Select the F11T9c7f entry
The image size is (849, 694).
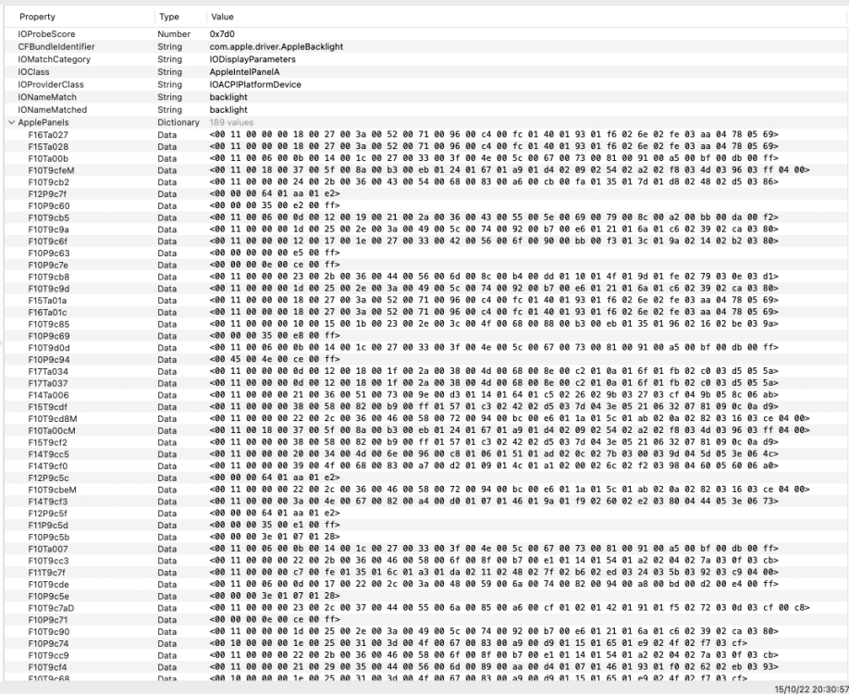coord(46,573)
